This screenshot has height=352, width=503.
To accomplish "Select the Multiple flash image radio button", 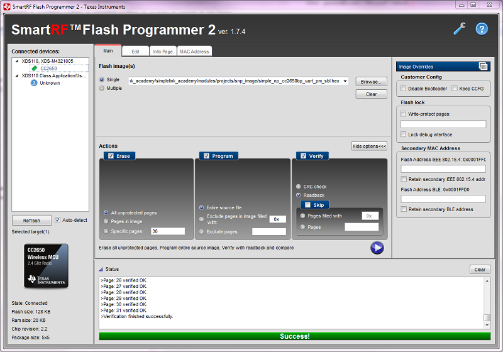I will click(102, 89).
